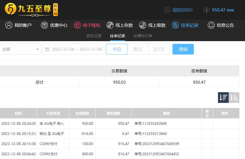This screenshot has width=245, height=159.
Task: Click the 查询 search button
Action: pos(183,49)
